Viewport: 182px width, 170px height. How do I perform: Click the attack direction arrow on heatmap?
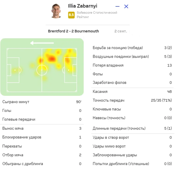click(x=42, y=43)
